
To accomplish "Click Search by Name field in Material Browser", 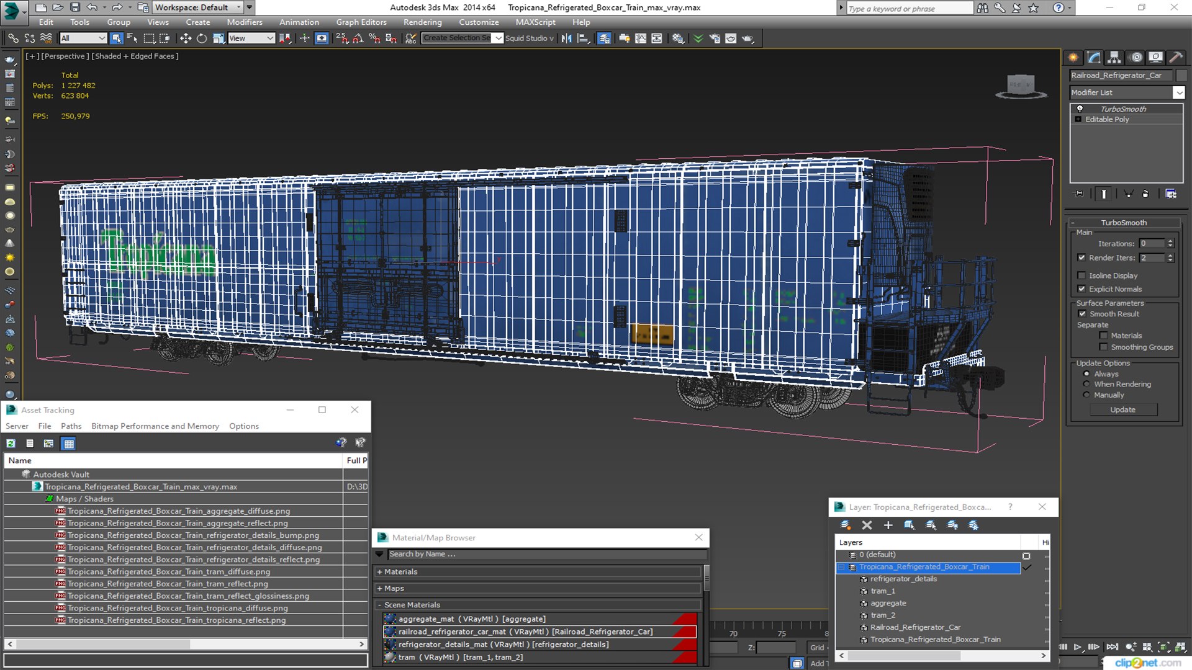I will (547, 554).
